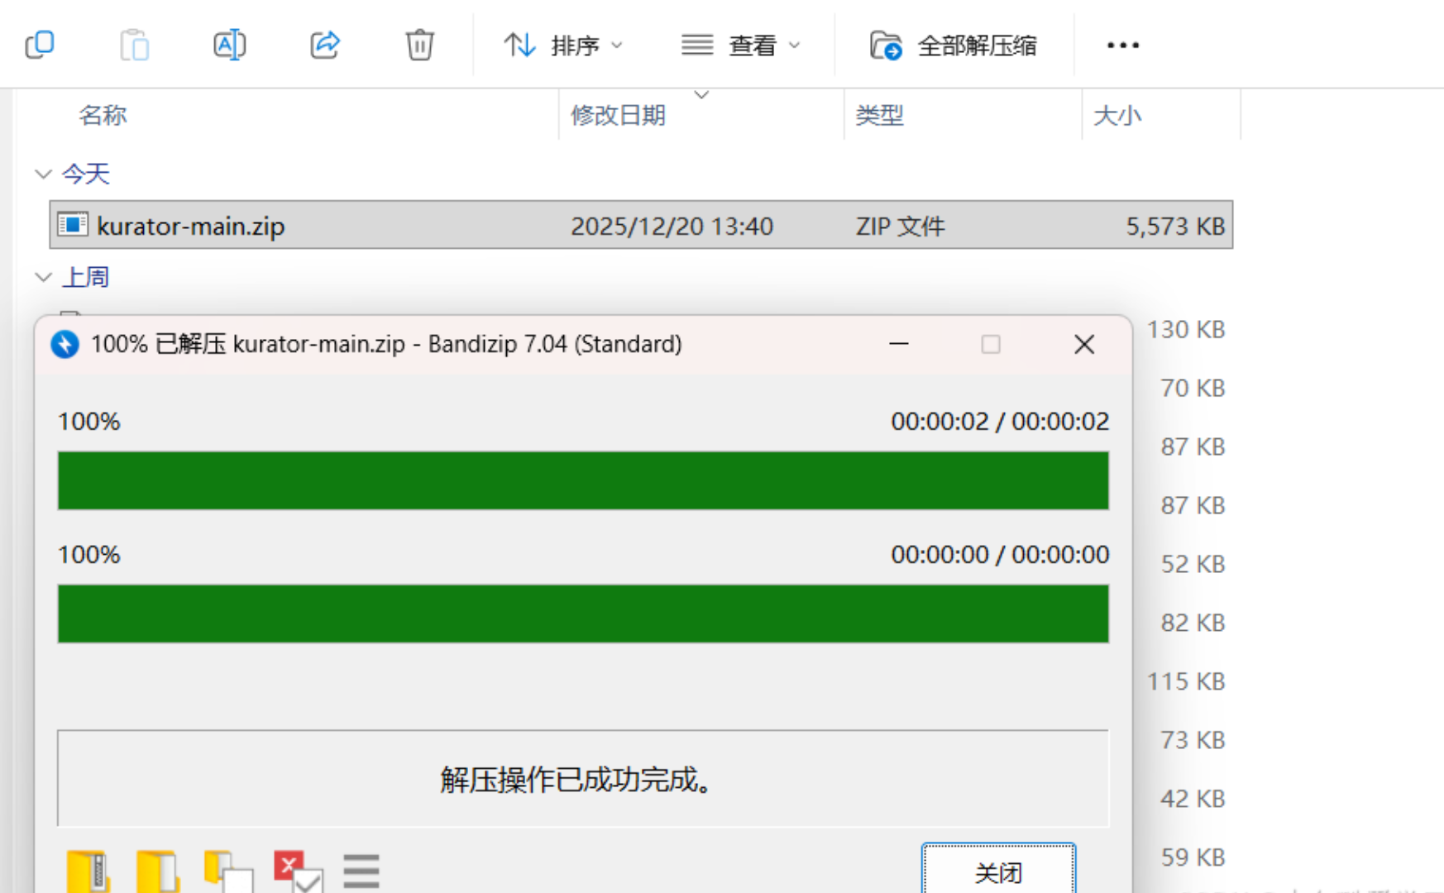Click the 解压操作已成功完成 status message area
1444x893 pixels.
pyautogui.click(x=582, y=778)
